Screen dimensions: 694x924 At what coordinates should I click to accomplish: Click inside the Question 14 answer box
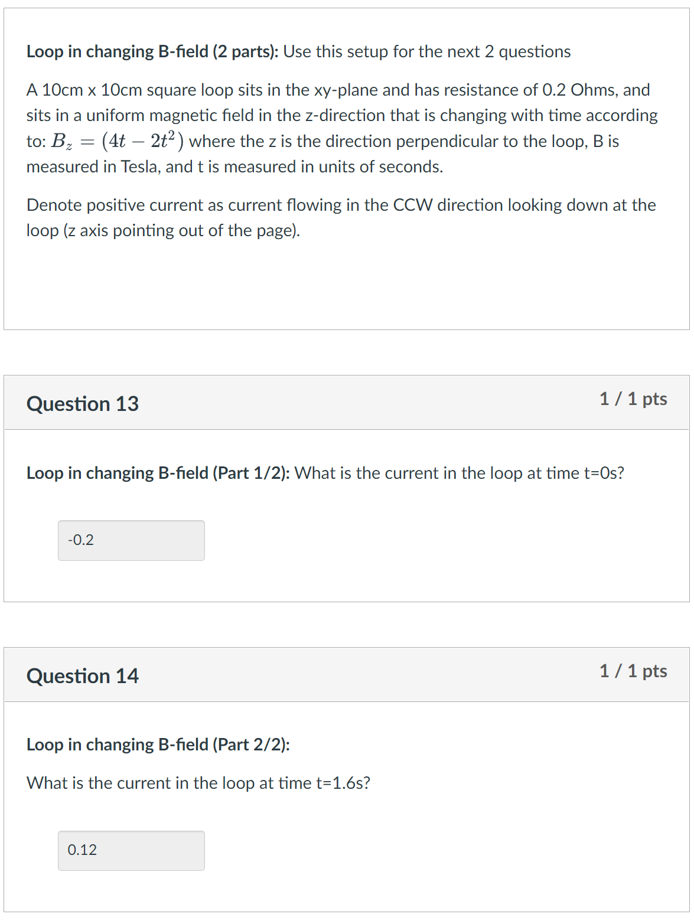click(131, 850)
